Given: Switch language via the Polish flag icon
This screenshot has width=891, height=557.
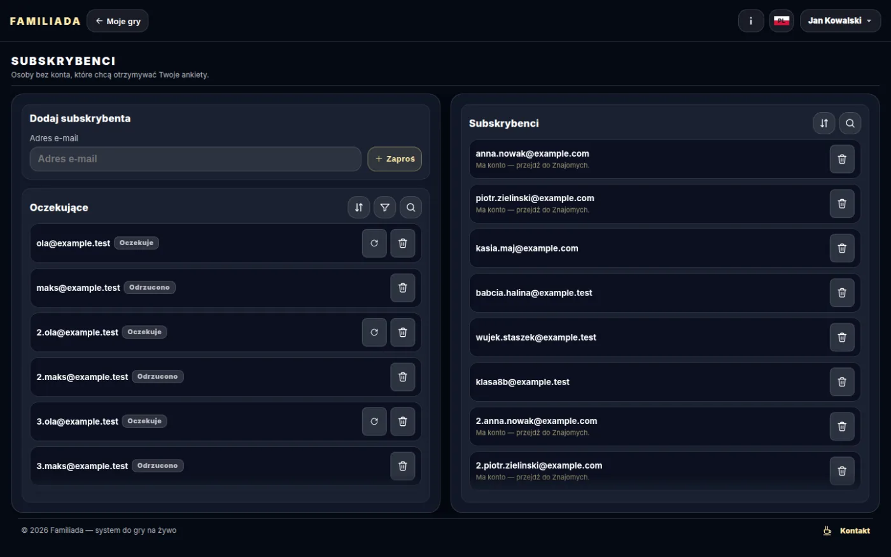Looking at the screenshot, I should pos(782,21).
